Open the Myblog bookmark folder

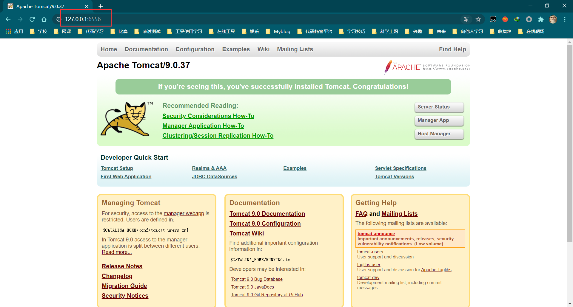(x=278, y=31)
